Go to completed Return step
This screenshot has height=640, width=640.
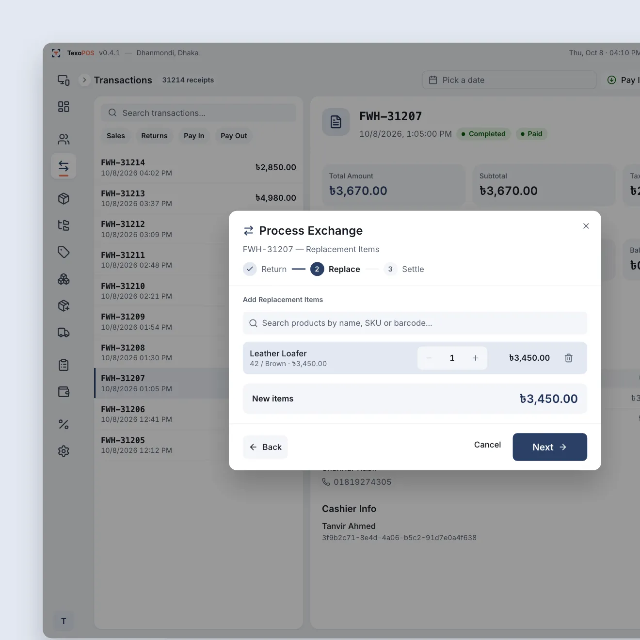click(x=265, y=269)
